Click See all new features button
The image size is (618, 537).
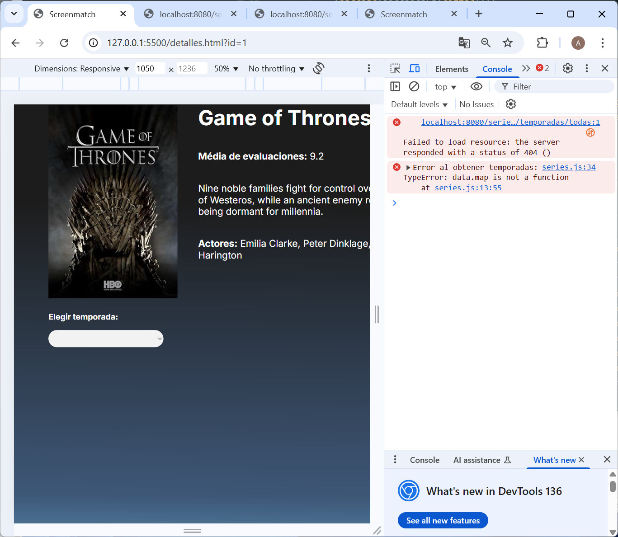tap(443, 520)
